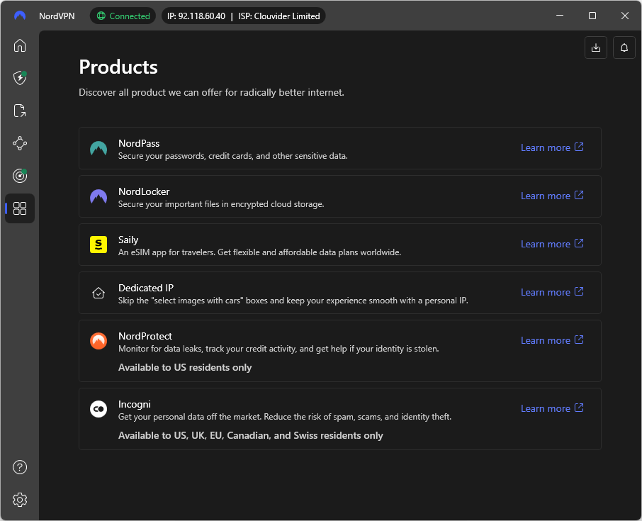642x521 pixels.
Task: Click the Incogni logo icon
Action: (x=98, y=409)
